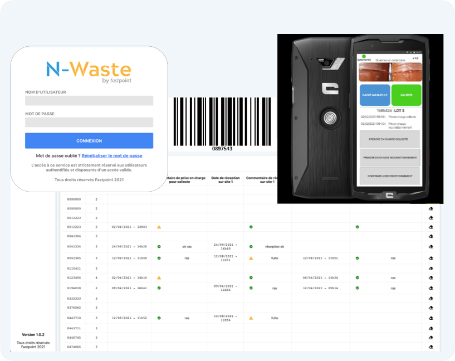
Task: Click the green check beside 'ras' in row 0443710
Action: point(159,318)
